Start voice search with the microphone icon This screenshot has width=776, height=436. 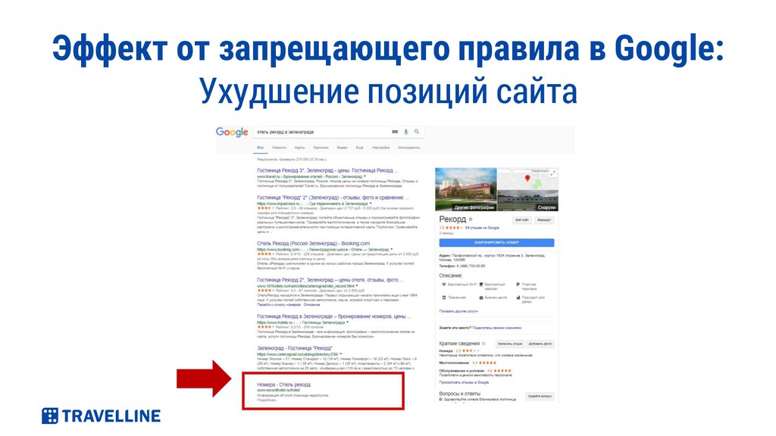406,132
